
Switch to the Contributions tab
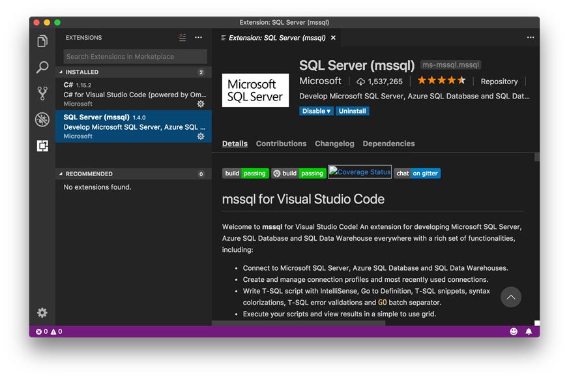click(x=281, y=144)
